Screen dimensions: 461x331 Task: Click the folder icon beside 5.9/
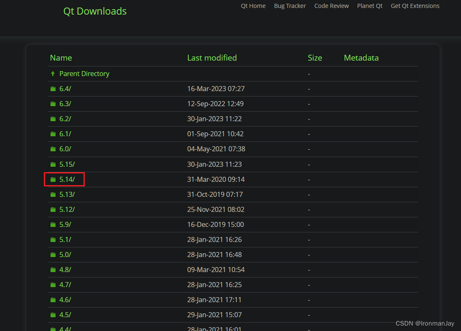point(53,224)
